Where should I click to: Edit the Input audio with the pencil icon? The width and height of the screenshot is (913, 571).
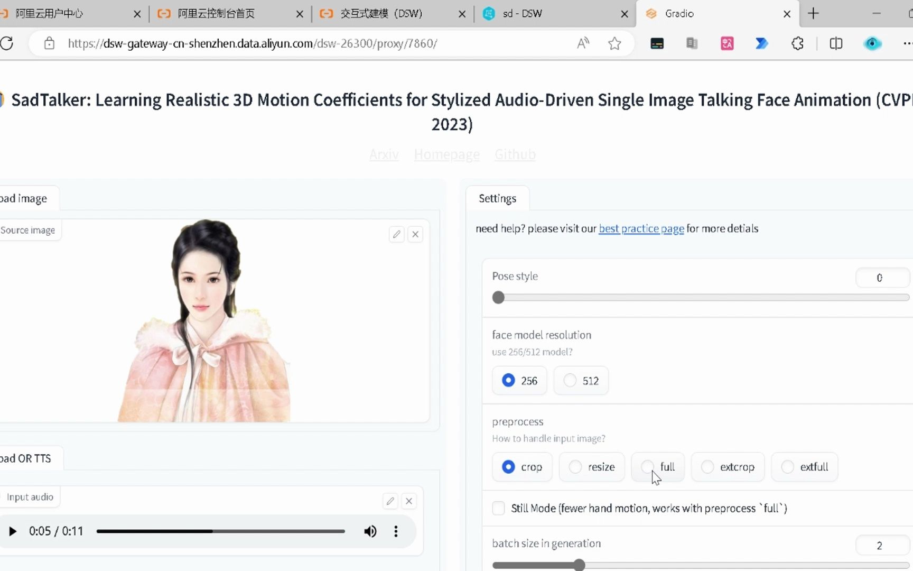(x=390, y=501)
